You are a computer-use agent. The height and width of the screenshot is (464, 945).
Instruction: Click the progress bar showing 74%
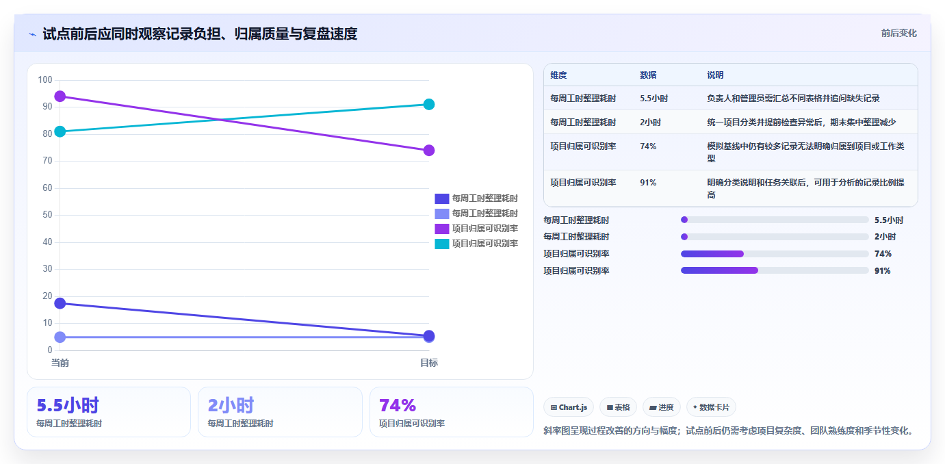775,254
